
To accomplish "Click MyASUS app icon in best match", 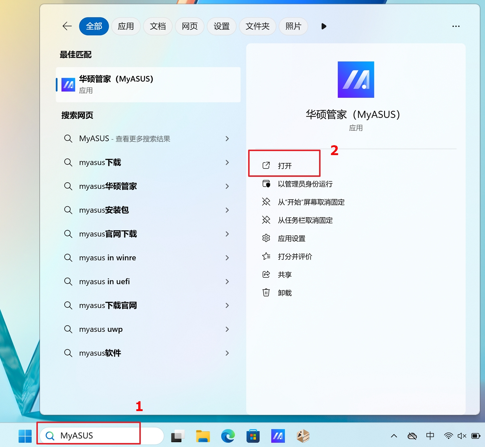I will pos(68,85).
